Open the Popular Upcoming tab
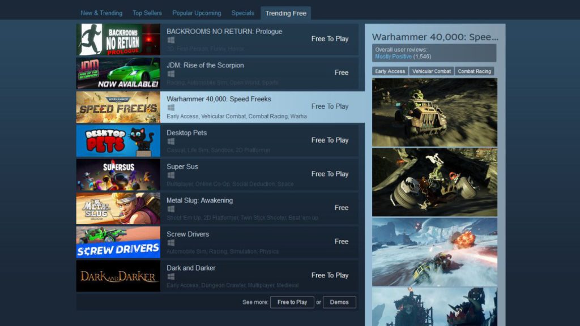Screen dimensions: 580x326 point(197,13)
